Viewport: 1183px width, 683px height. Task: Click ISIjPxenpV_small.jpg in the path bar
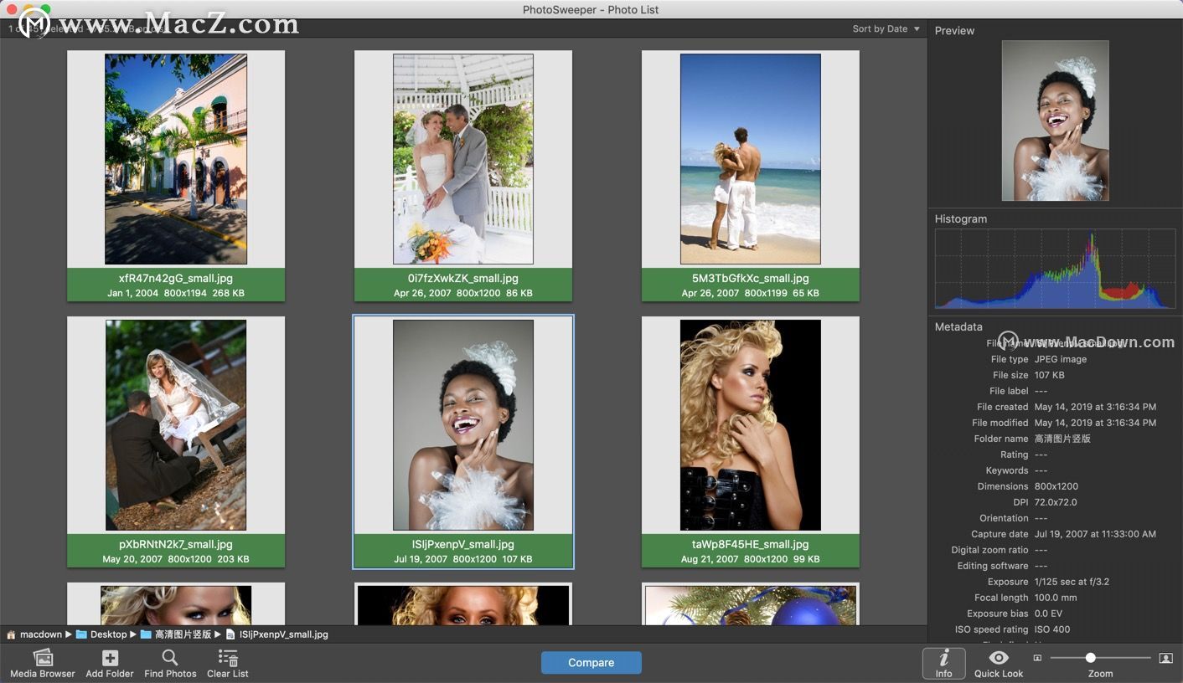click(284, 634)
